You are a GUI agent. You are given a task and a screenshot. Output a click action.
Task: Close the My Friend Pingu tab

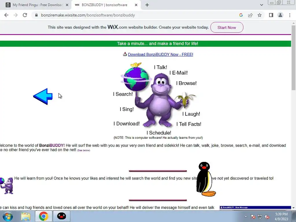67,5
